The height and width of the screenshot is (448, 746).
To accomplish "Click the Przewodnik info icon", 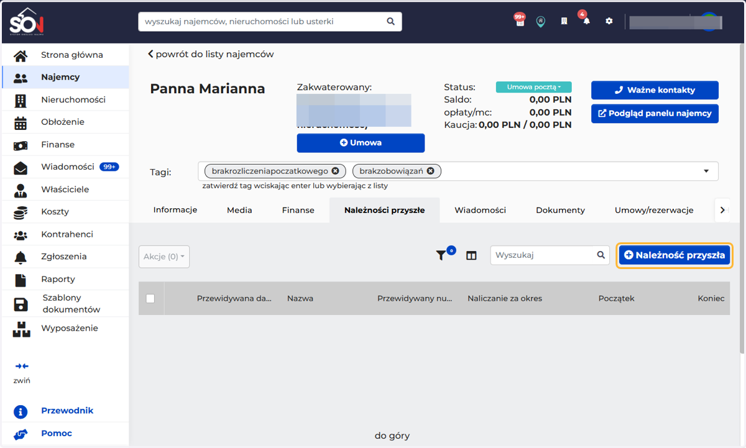I will pos(21,411).
